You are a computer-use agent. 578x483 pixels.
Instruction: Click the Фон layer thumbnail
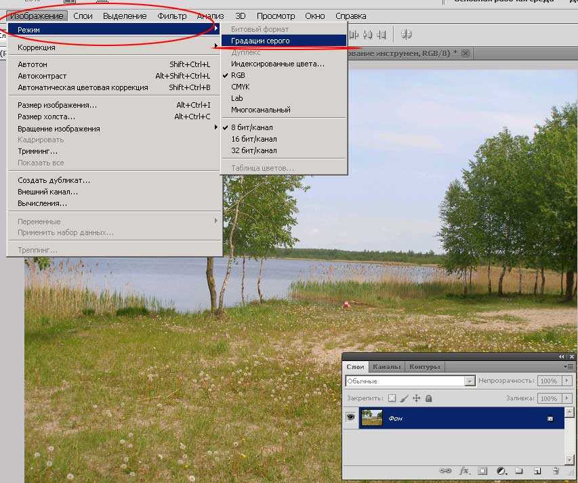coord(371,418)
